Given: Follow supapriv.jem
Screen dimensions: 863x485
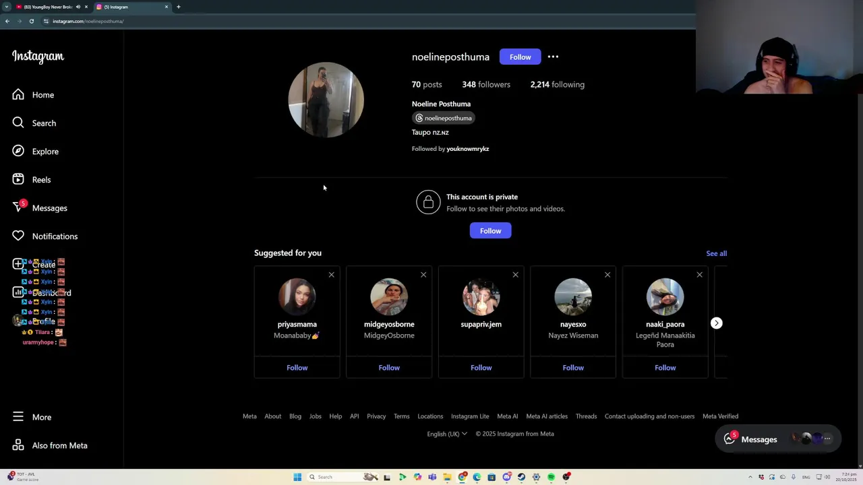Looking at the screenshot, I should point(481,368).
